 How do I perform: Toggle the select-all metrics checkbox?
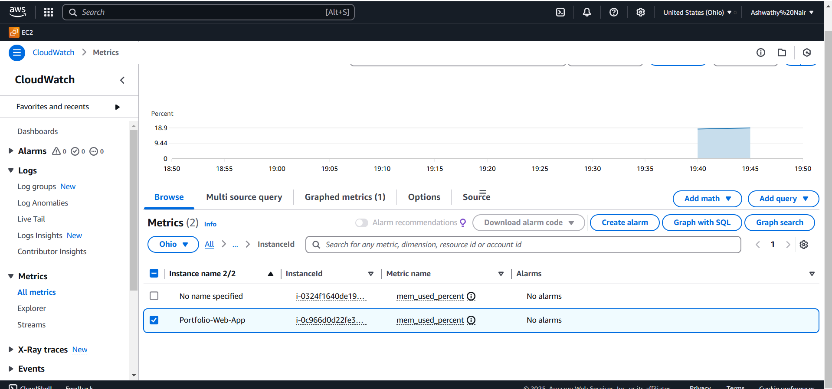click(154, 273)
